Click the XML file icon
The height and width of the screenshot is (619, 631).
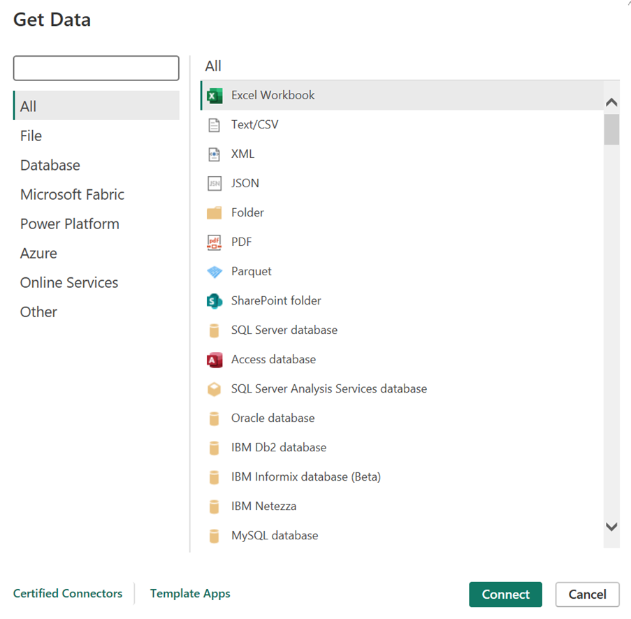(x=215, y=154)
